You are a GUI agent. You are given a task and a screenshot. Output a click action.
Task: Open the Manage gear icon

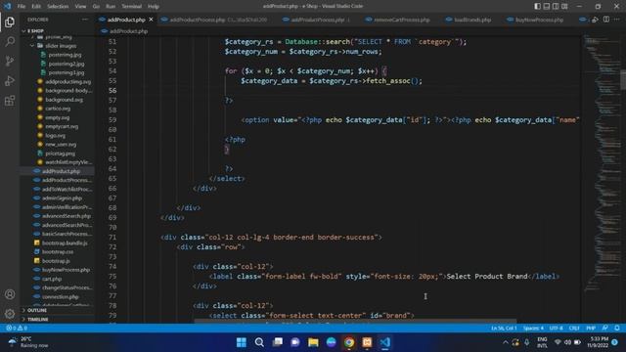point(10,314)
